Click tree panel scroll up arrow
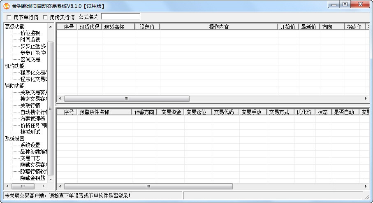The height and width of the screenshot is (203, 373). click(x=51, y=27)
